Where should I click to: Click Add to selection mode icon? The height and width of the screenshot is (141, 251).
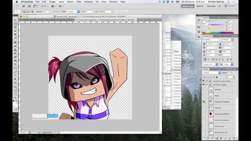tap(27, 11)
